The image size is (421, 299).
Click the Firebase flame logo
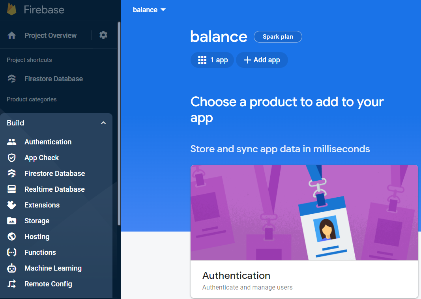click(x=11, y=9)
